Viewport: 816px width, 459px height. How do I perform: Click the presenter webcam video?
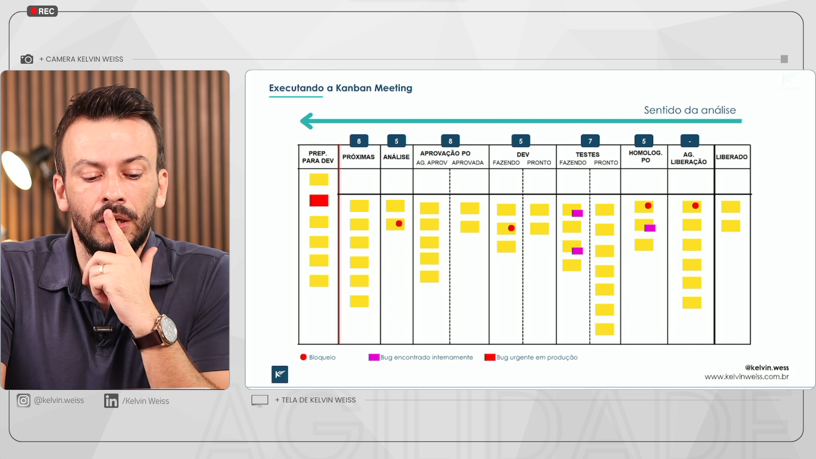pyautogui.click(x=115, y=230)
